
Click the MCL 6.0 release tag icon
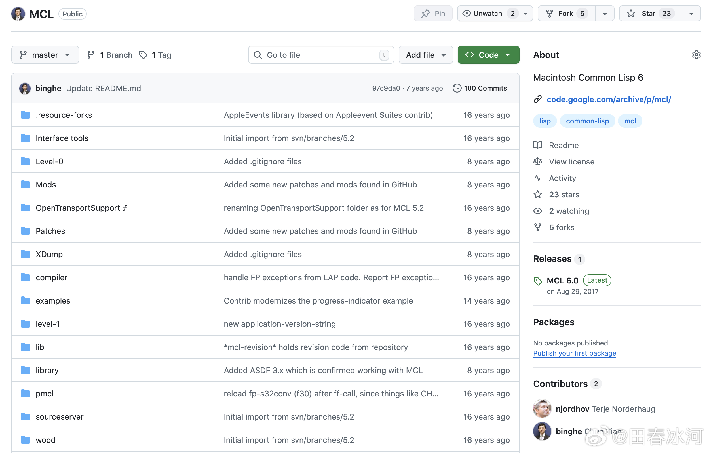pos(538,281)
